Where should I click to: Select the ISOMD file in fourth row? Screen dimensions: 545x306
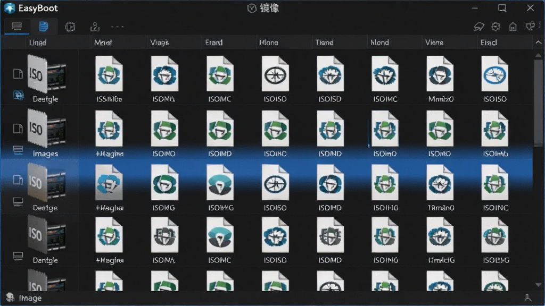(330, 235)
